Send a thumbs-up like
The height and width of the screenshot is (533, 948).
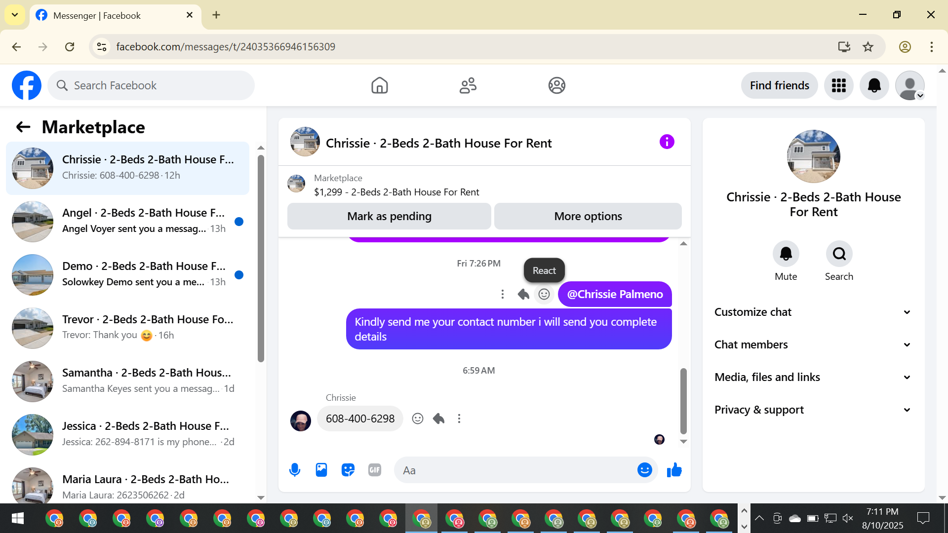pyautogui.click(x=674, y=470)
